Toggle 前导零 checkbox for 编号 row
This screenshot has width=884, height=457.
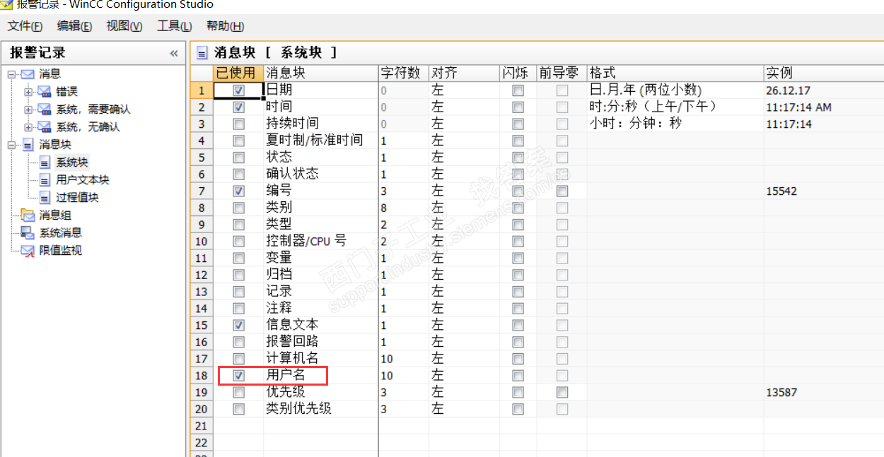pyautogui.click(x=562, y=191)
